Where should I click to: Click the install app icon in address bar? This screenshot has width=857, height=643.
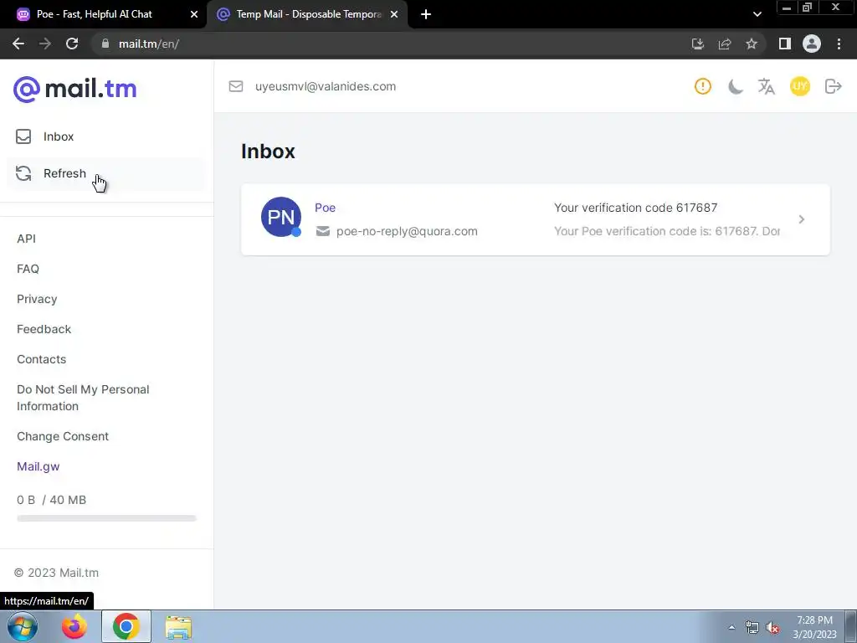click(697, 44)
